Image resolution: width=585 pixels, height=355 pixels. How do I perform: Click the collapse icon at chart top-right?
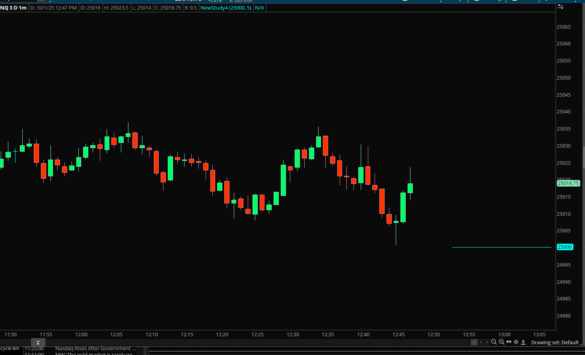click(561, 7)
